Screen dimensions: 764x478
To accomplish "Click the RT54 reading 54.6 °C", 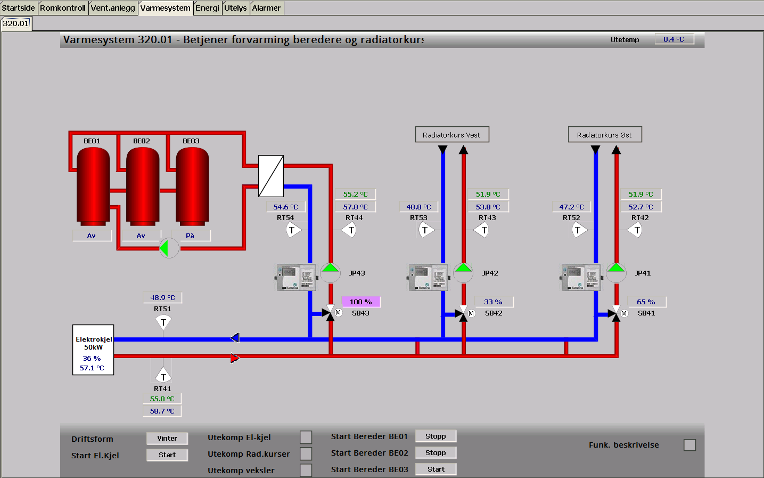I will (286, 207).
